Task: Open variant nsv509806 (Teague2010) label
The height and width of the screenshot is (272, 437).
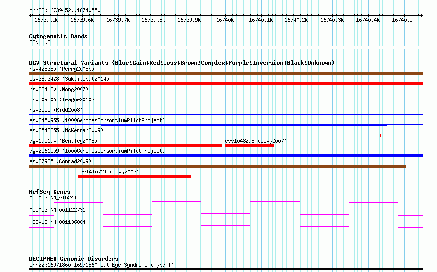Action: [x=62, y=99]
